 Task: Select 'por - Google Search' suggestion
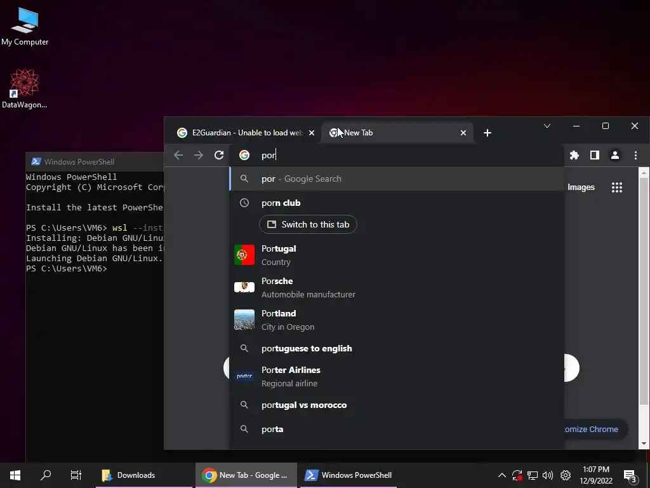tap(397, 179)
